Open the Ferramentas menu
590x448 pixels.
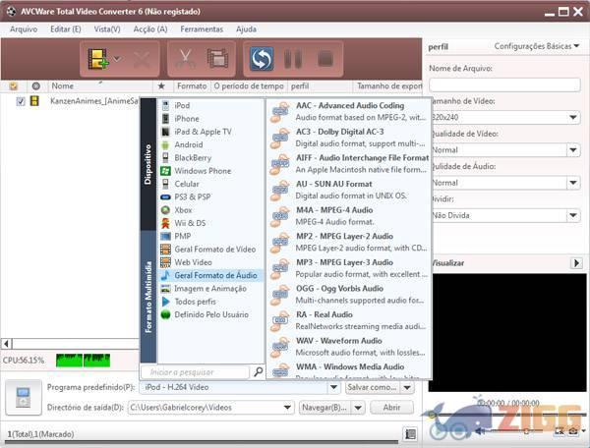pyautogui.click(x=201, y=29)
